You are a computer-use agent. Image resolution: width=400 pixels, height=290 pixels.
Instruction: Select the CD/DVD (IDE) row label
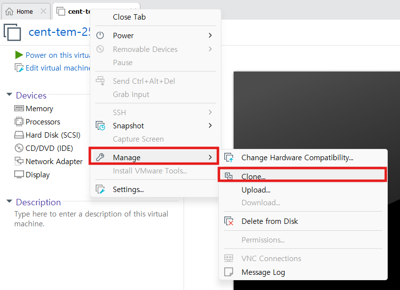coord(49,148)
